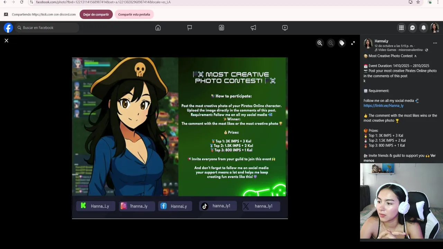Click the post's public audience globe icon
The height and width of the screenshot is (249, 443).
[x=426, y=50]
